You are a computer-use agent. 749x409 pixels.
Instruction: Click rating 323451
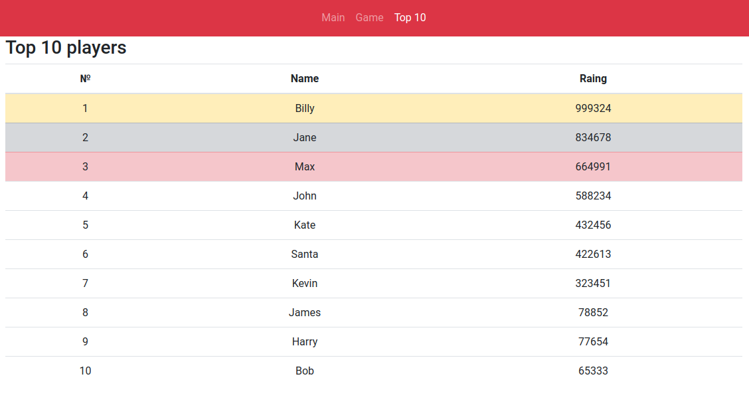pos(593,283)
